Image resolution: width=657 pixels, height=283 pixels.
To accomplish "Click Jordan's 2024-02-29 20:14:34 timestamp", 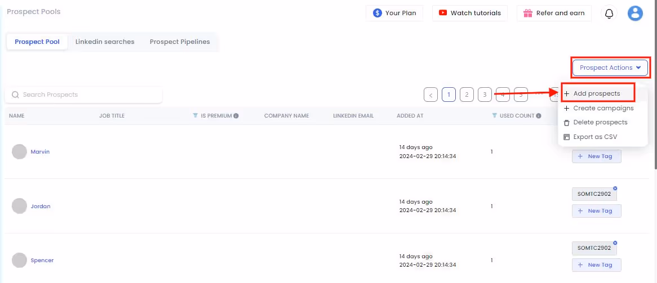I will [428, 210].
